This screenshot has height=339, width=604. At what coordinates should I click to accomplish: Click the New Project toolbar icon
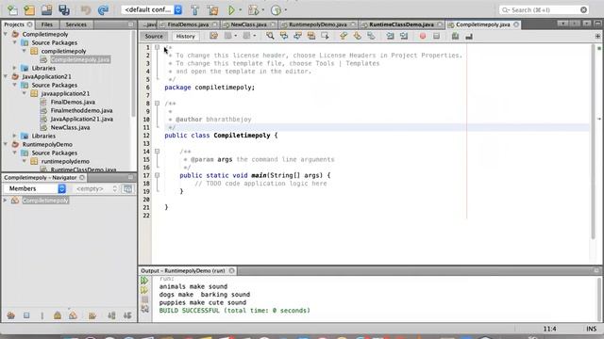point(29,10)
